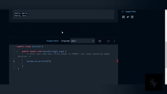Click the Suggest Edits pencil icon
167x94 pixels.
tap(123, 11)
